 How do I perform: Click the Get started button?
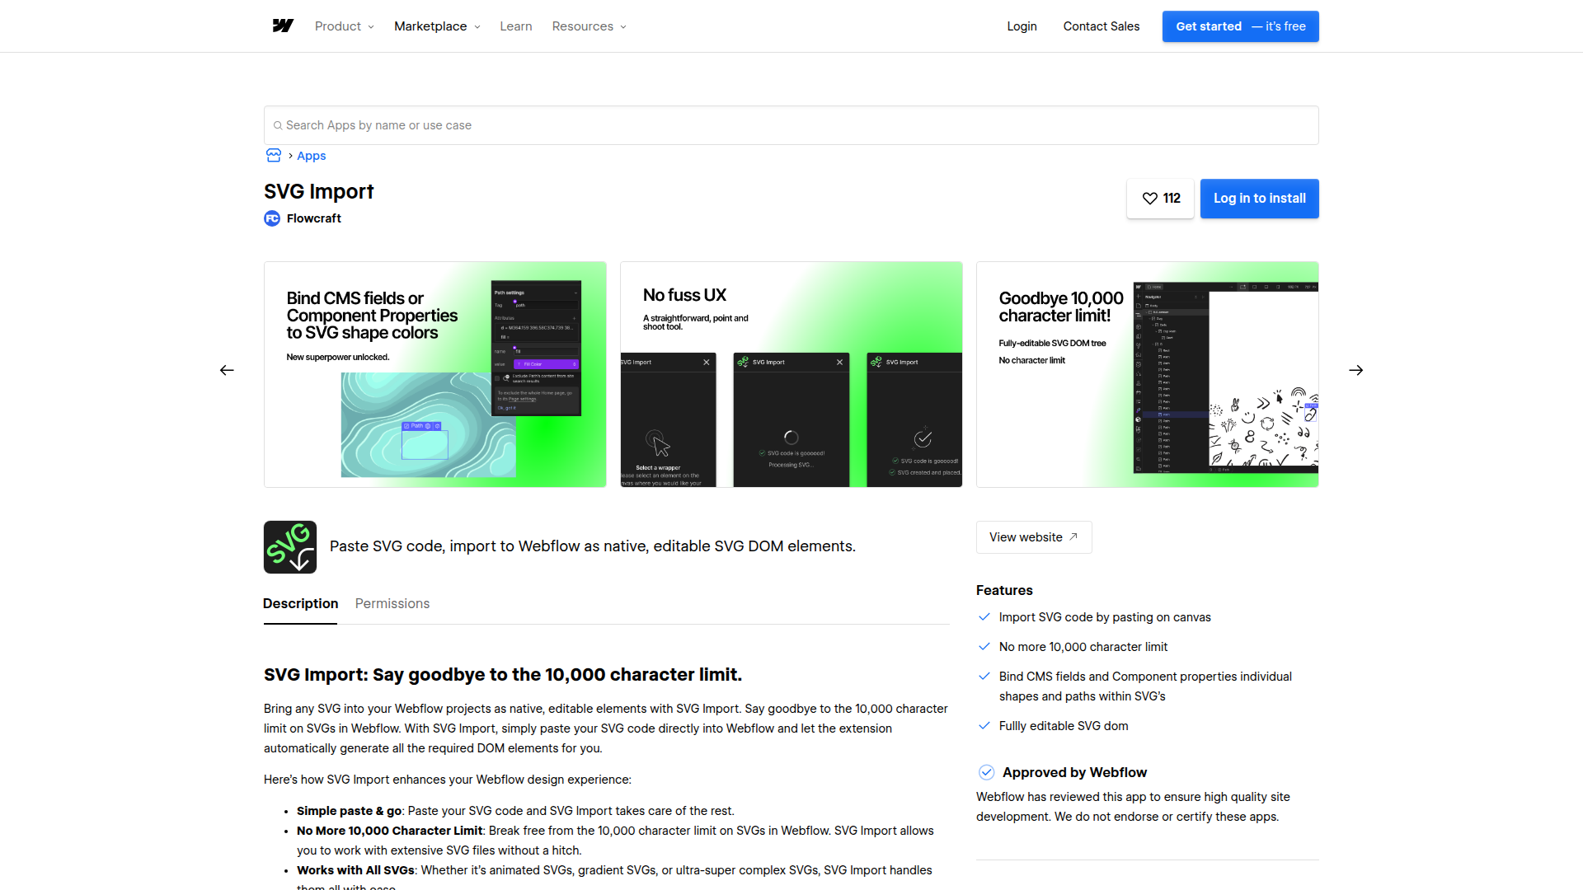coord(1241,26)
